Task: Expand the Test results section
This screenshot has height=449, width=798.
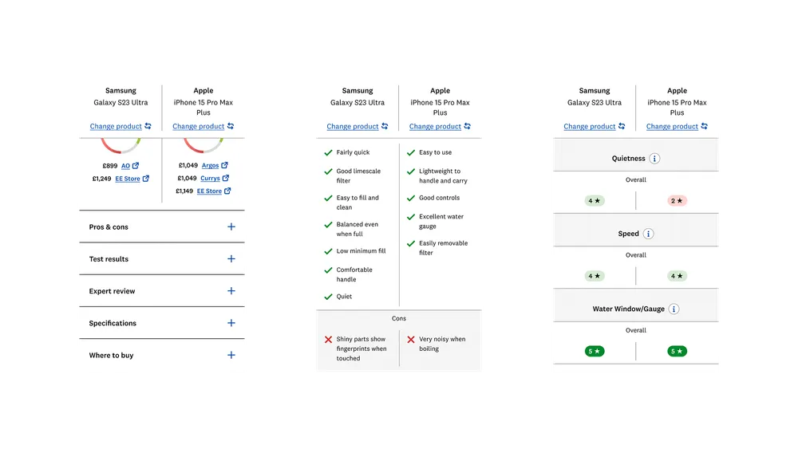Action: click(231, 258)
